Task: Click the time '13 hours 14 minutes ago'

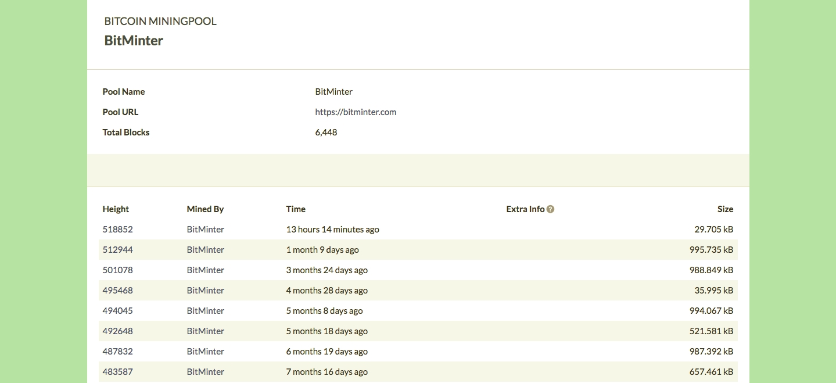Action: tap(333, 230)
